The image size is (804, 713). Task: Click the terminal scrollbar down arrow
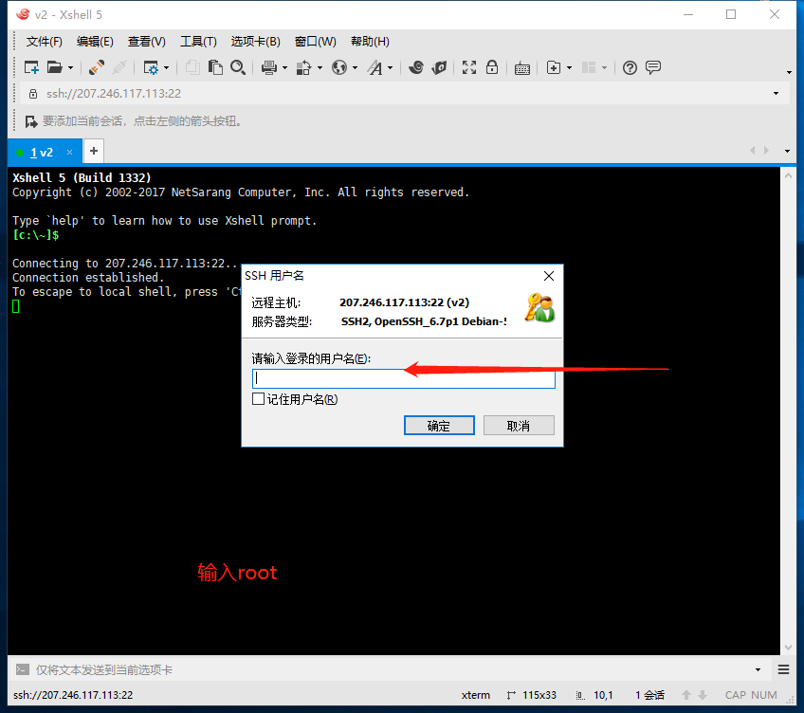pos(788,647)
